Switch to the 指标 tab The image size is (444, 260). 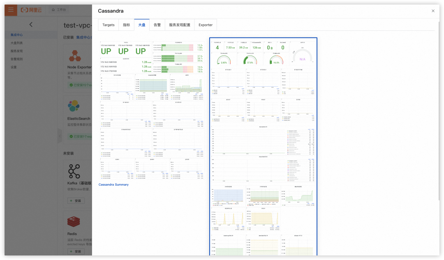tap(127, 25)
